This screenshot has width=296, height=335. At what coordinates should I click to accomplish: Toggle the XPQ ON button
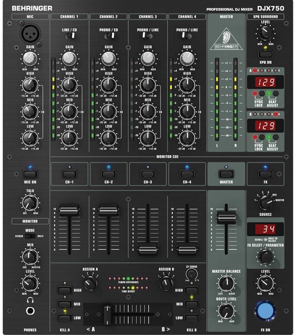(x=265, y=54)
